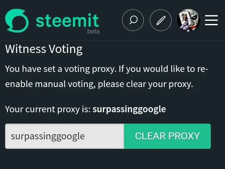Focus the surpassinggoogle proxy input field
The height and width of the screenshot is (169, 225).
pos(65,136)
